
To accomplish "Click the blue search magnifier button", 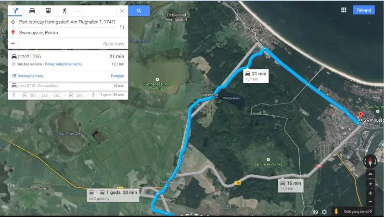I will (139, 11).
